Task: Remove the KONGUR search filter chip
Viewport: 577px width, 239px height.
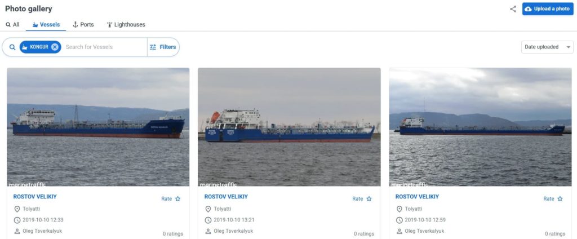Action: tap(55, 47)
